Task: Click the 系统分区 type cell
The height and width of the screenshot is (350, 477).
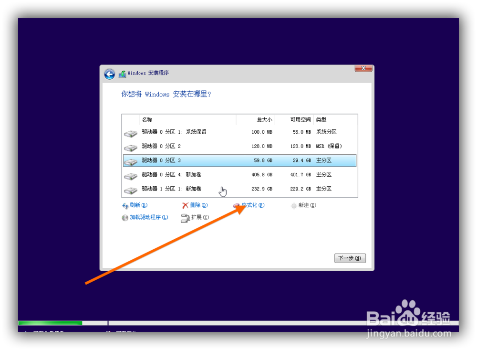Action: (326, 132)
